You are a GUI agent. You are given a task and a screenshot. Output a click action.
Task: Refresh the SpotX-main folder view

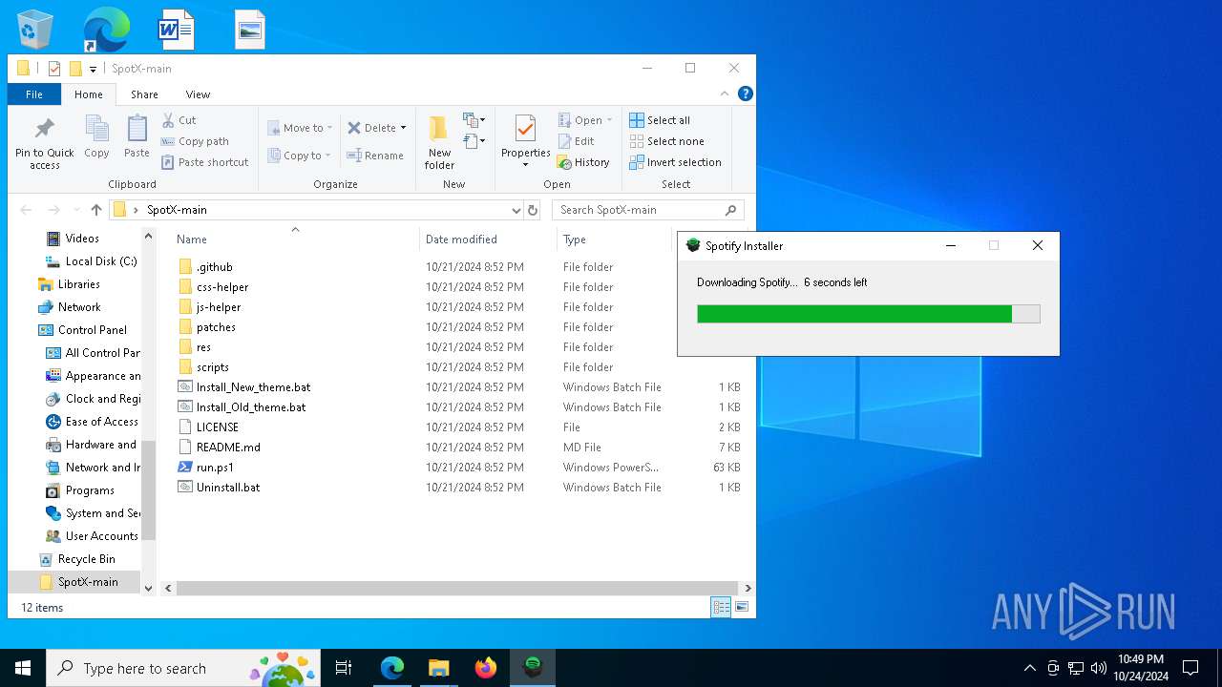pos(533,210)
